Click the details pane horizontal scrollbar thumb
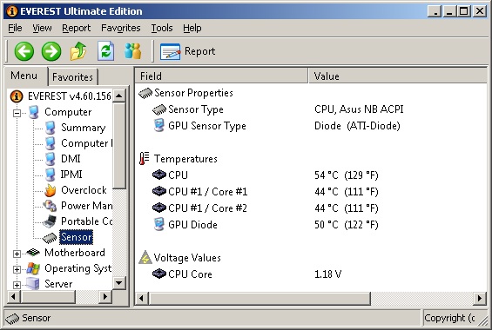 tap(259, 299)
